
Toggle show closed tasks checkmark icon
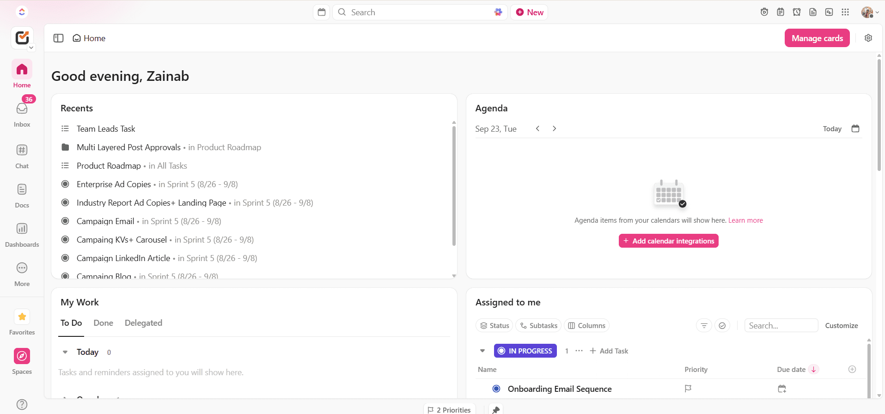click(x=722, y=326)
